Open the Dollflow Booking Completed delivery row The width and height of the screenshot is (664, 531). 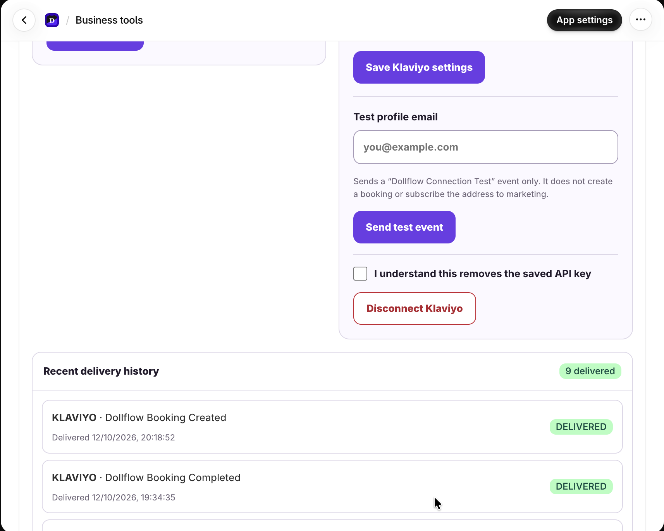pyautogui.click(x=332, y=486)
